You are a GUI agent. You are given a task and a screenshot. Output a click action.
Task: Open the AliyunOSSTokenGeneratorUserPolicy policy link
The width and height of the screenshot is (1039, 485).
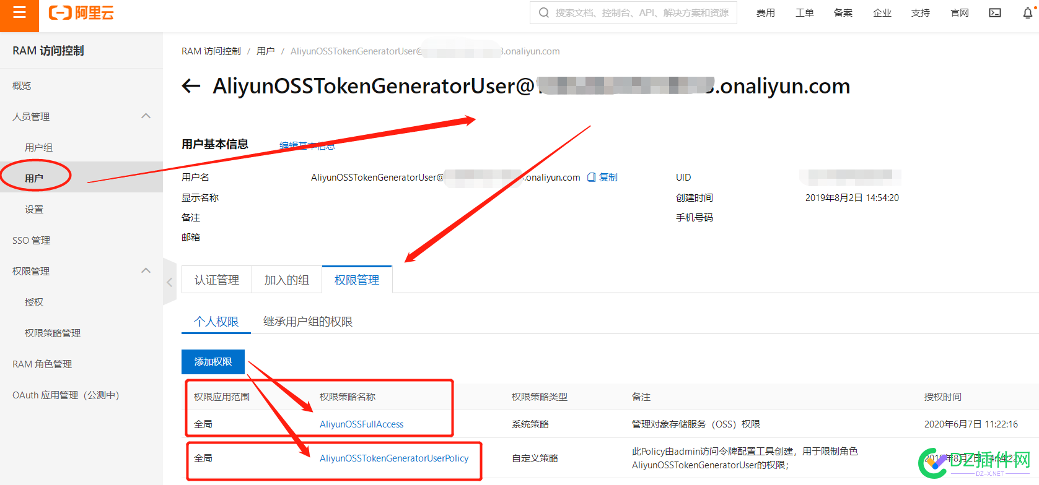[x=394, y=458]
